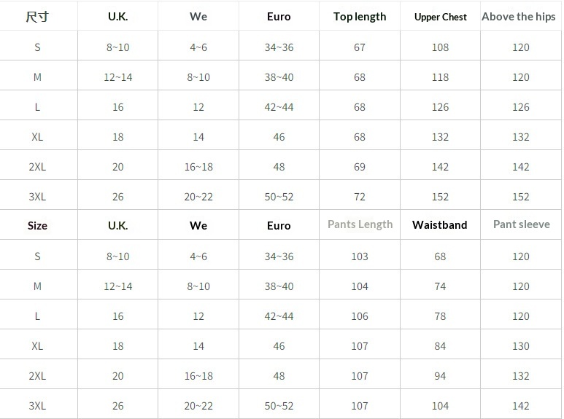Viewport: 564px width, 419px height.
Task: Select the waistband value 94
Action: (440, 376)
